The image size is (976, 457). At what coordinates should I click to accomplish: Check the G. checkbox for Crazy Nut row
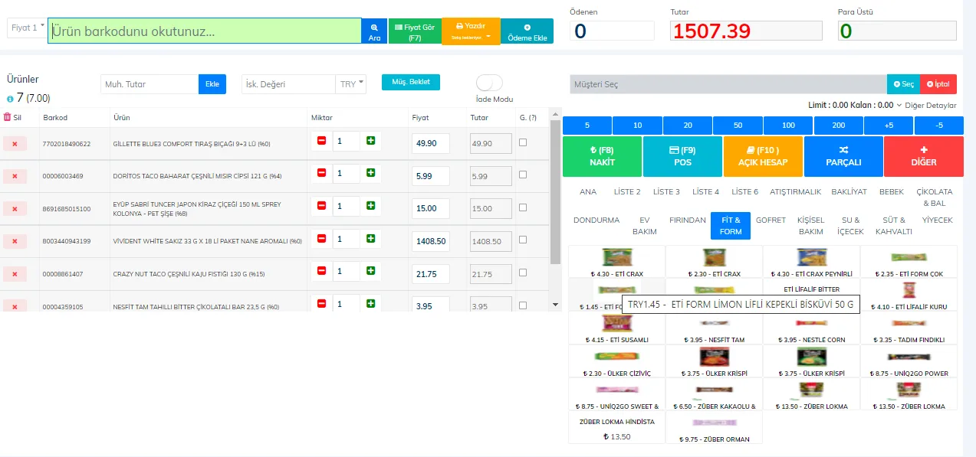tap(523, 273)
